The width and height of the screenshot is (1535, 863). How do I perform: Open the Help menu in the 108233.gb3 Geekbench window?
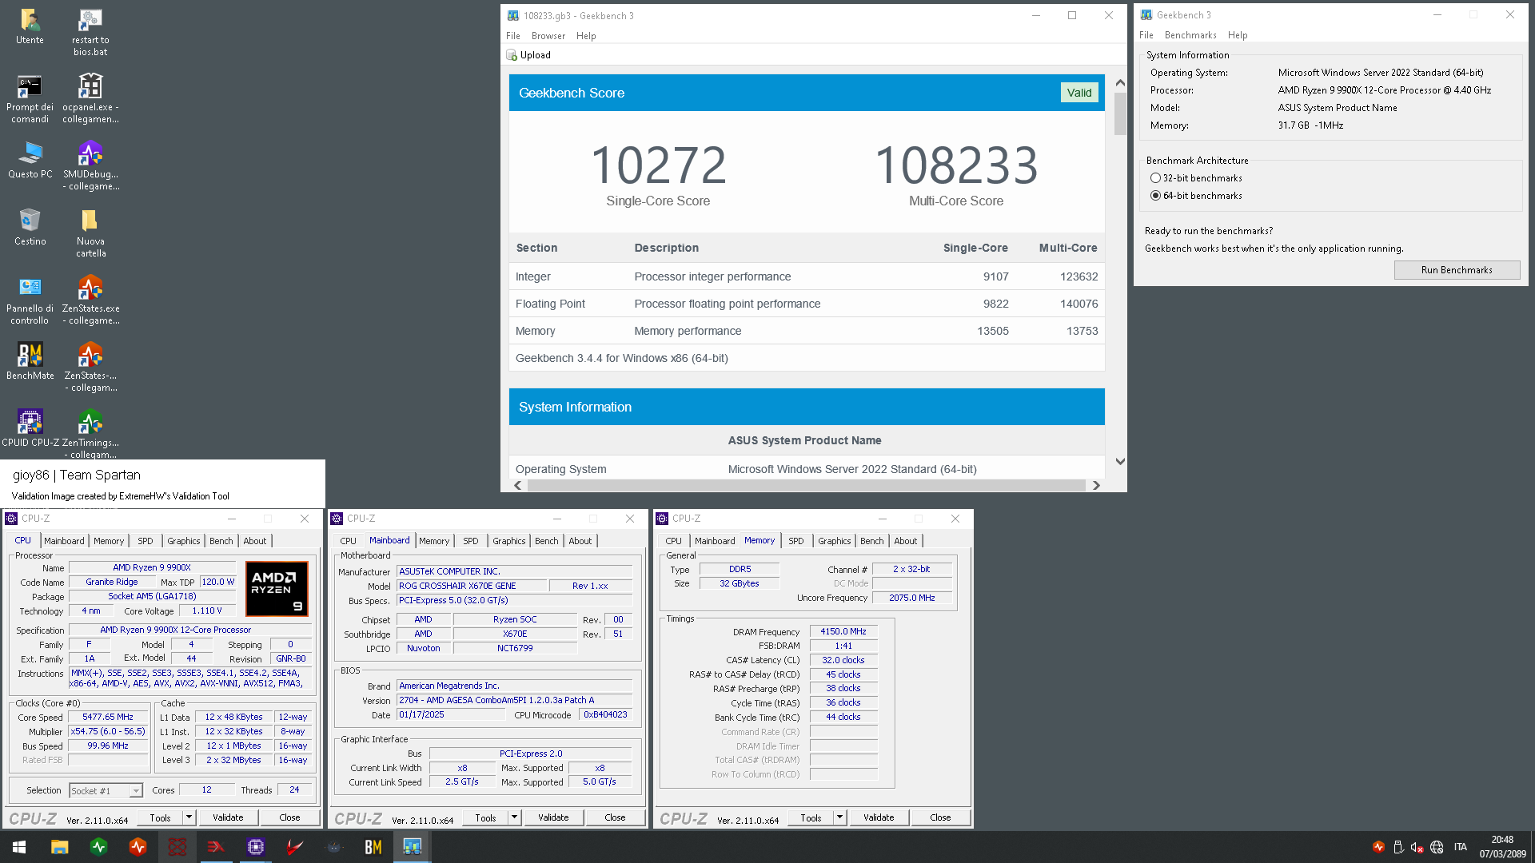pos(586,36)
